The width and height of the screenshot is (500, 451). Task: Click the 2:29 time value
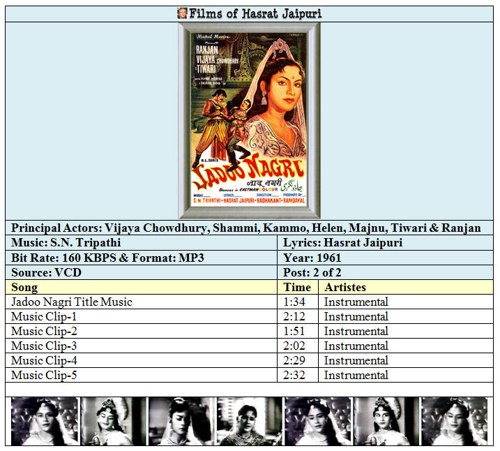(x=294, y=361)
